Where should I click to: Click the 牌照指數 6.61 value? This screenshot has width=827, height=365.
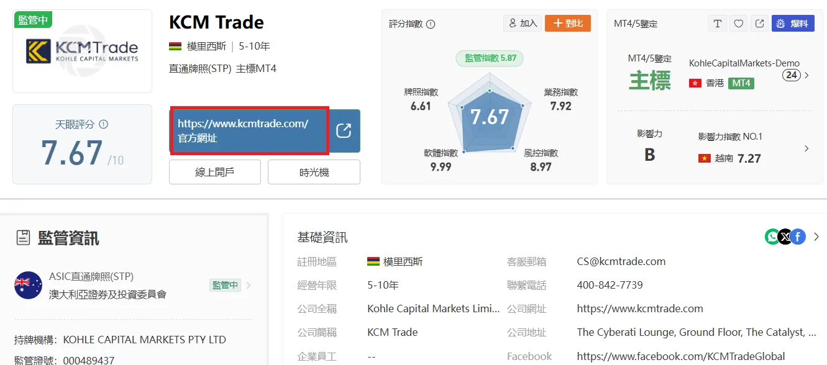421,106
